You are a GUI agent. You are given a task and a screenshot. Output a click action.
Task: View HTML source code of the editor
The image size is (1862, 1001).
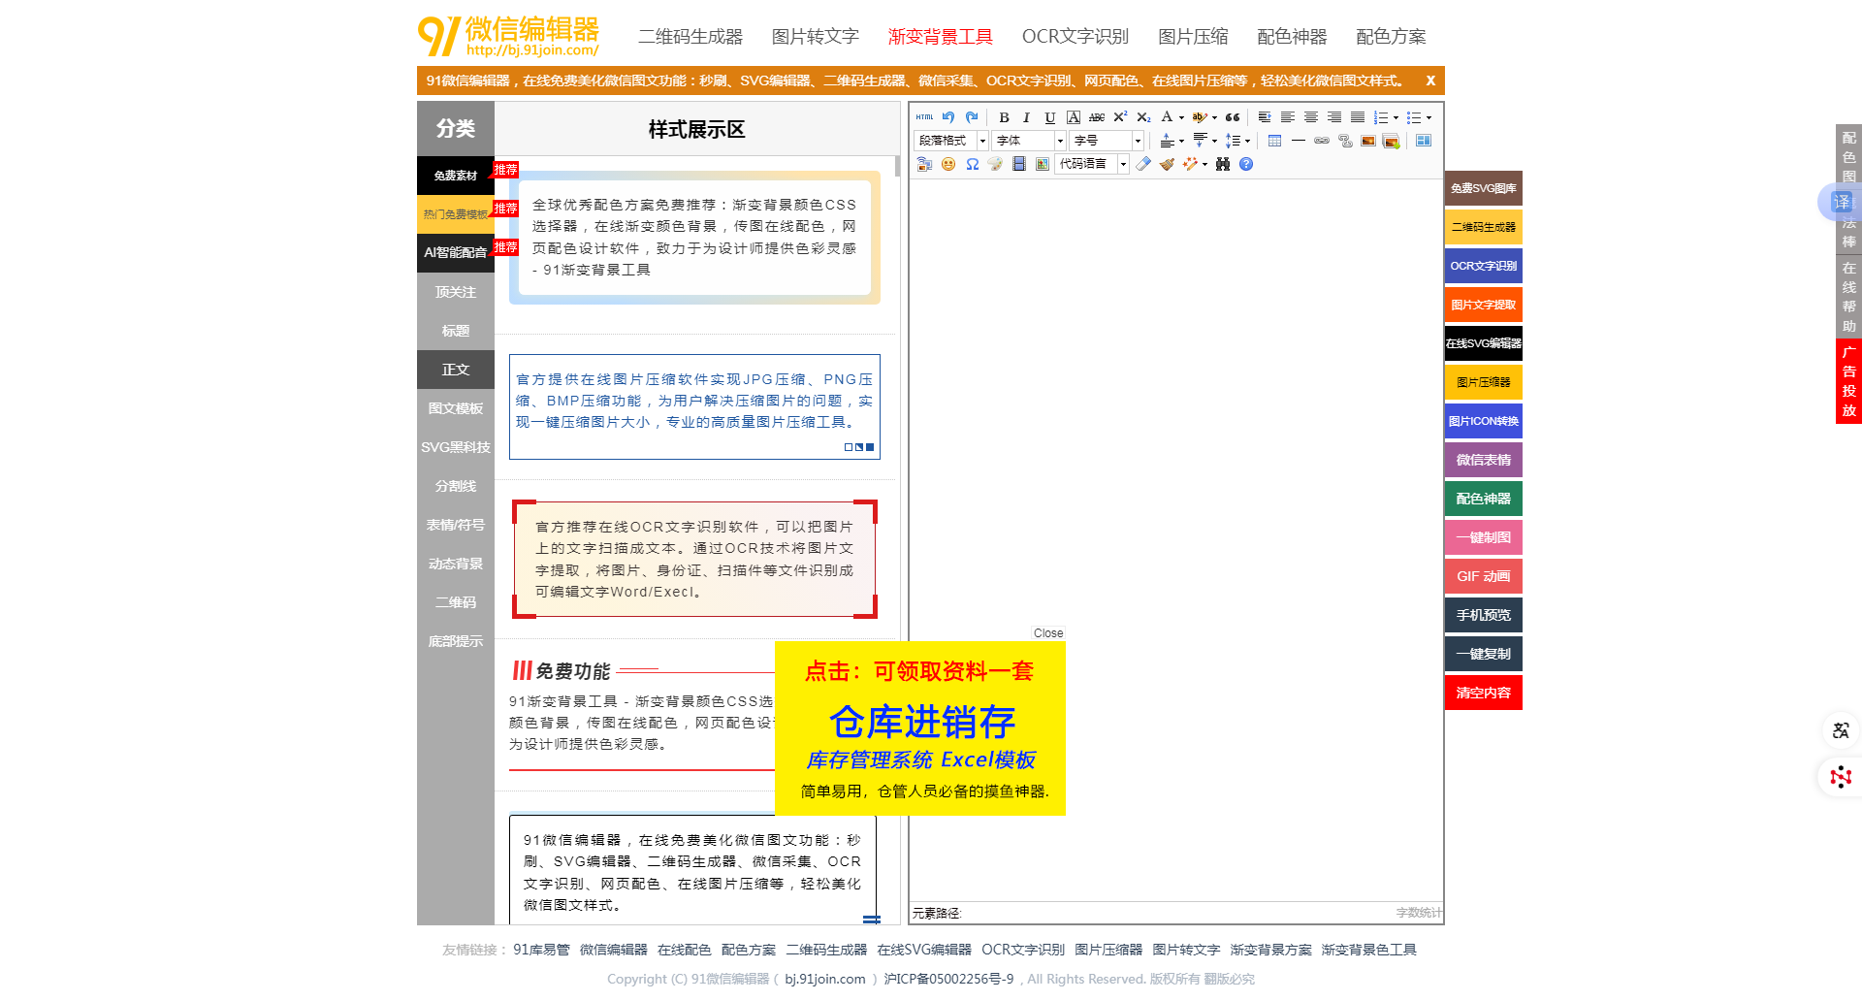click(924, 117)
